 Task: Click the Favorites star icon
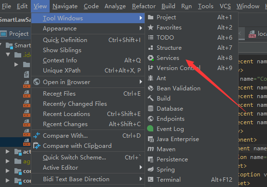pyautogui.click(x=150, y=28)
